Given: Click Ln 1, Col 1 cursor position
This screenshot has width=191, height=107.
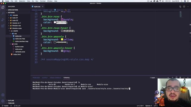Looking at the screenshot, I should (140, 106).
